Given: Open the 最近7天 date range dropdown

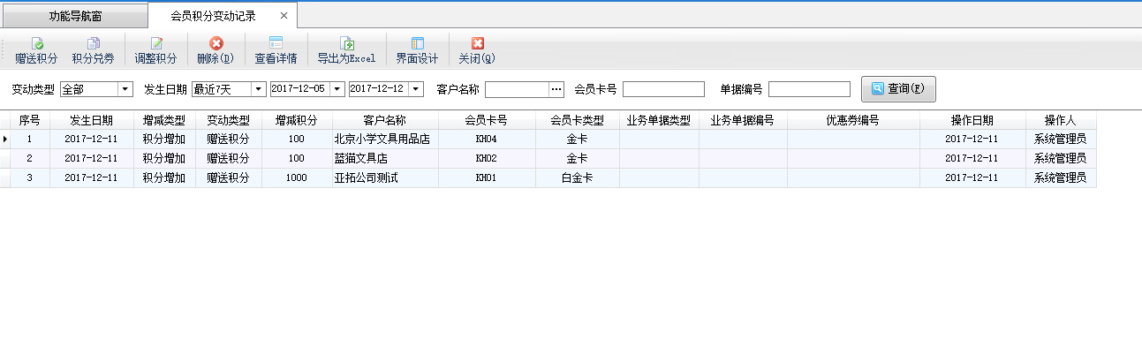Looking at the screenshot, I should (258, 89).
